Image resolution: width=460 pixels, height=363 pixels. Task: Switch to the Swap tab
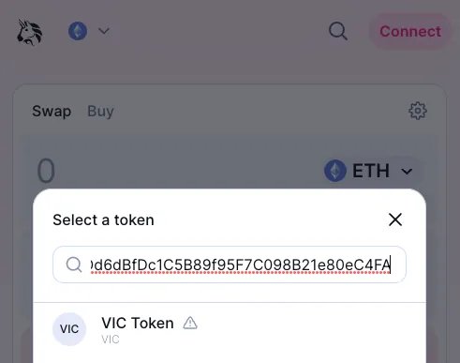tap(52, 111)
